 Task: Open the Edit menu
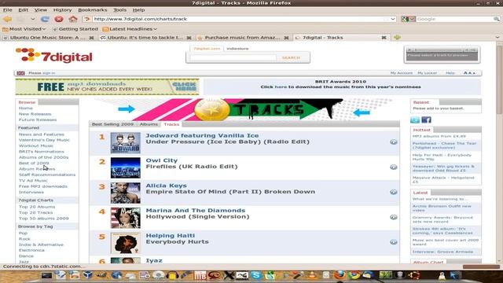click(23, 10)
